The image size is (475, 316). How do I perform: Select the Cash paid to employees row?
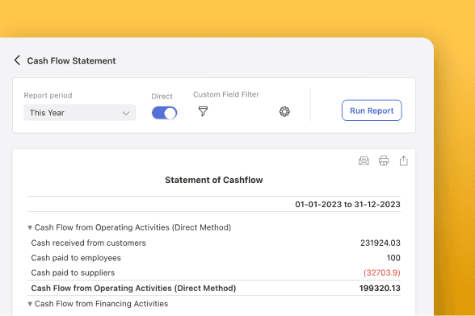pyautogui.click(x=214, y=258)
